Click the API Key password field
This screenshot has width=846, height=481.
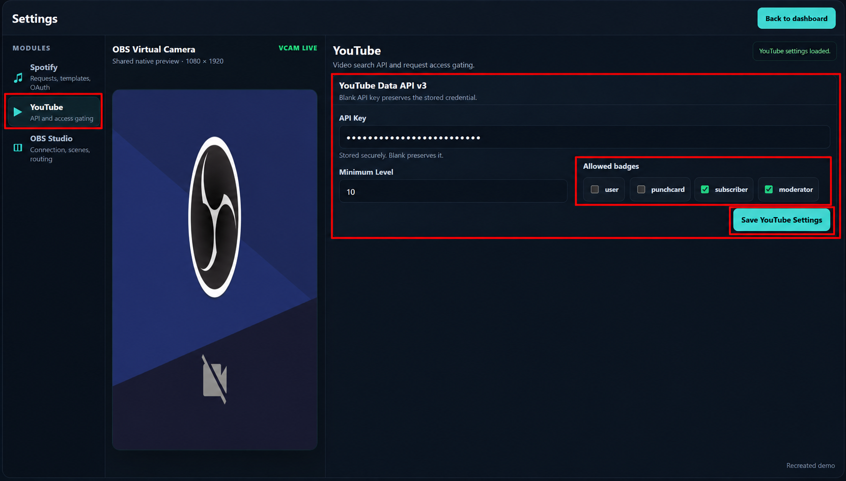coord(584,137)
